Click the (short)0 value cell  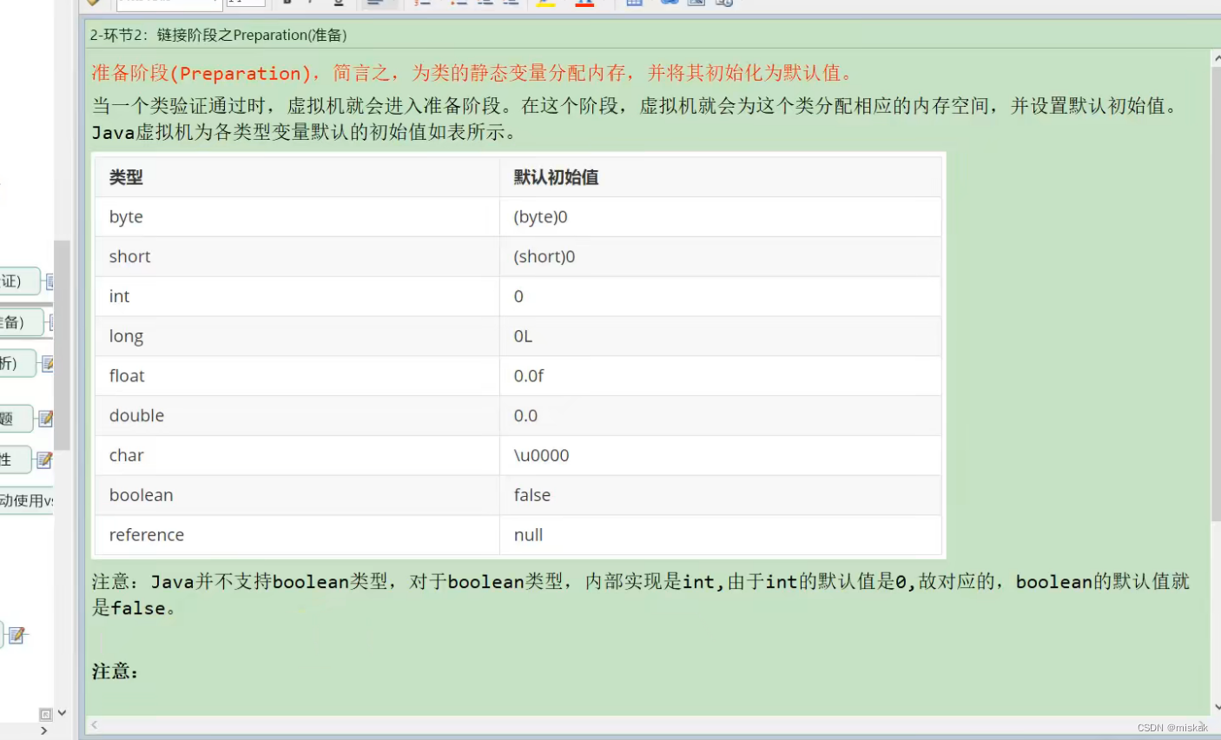[721, 257]
